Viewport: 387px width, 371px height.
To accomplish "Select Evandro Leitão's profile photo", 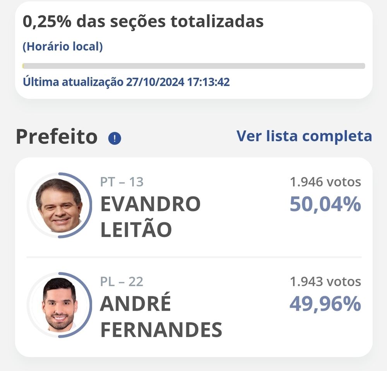I will pyautogui.click(x=59, y=204).
